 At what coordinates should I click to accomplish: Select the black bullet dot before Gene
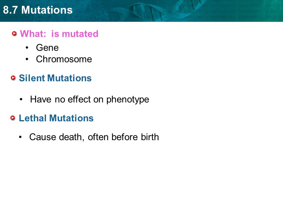(x=27, y=48)
